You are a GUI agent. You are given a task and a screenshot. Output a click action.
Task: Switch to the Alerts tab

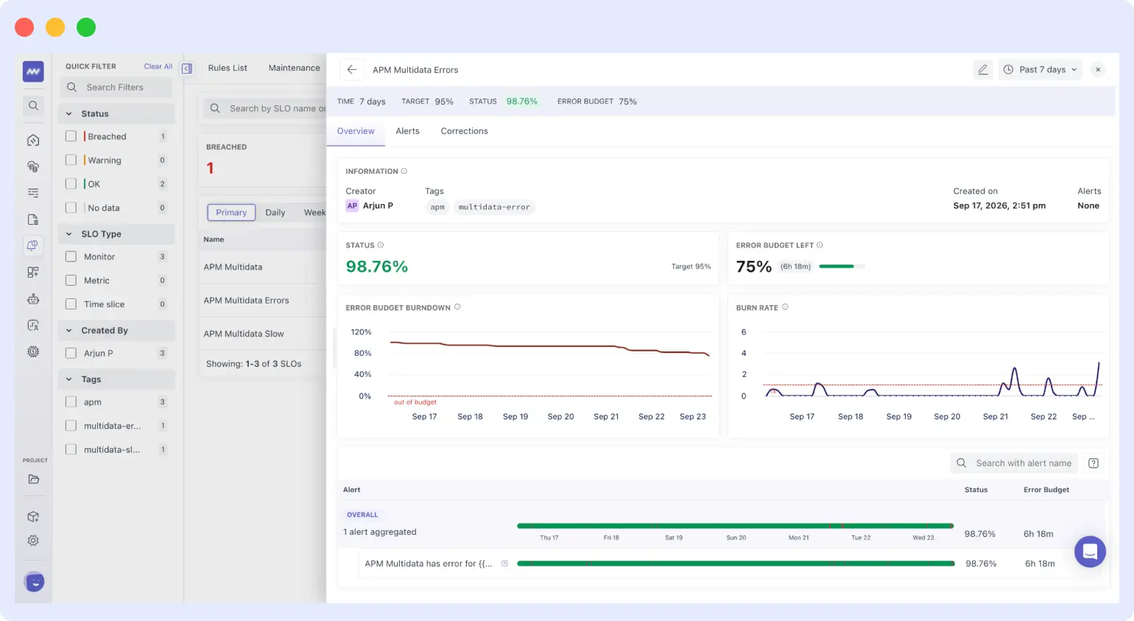pos(407,131)
